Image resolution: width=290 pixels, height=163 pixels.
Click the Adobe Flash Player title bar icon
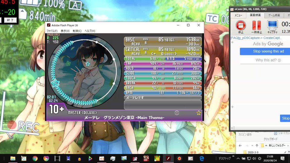click(49, 25)
